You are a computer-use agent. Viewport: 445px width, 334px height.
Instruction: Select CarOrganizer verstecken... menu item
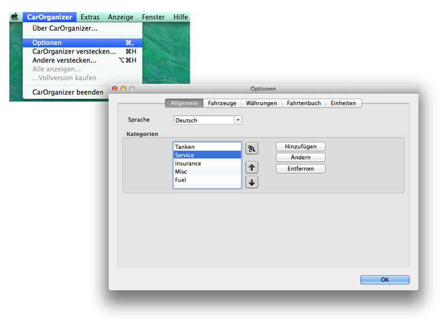pyautogui.click(x=74, y=51)
